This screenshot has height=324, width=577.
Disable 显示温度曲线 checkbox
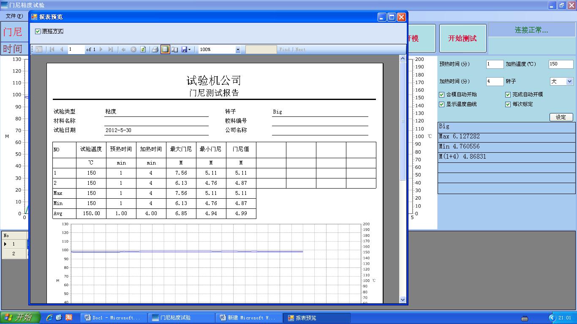[x=442, y=104]
